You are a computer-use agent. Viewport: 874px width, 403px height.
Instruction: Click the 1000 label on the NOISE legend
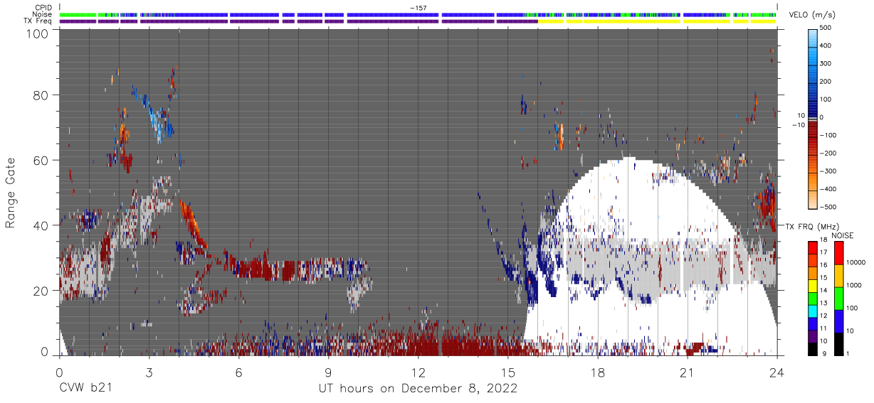coord(855,286)
